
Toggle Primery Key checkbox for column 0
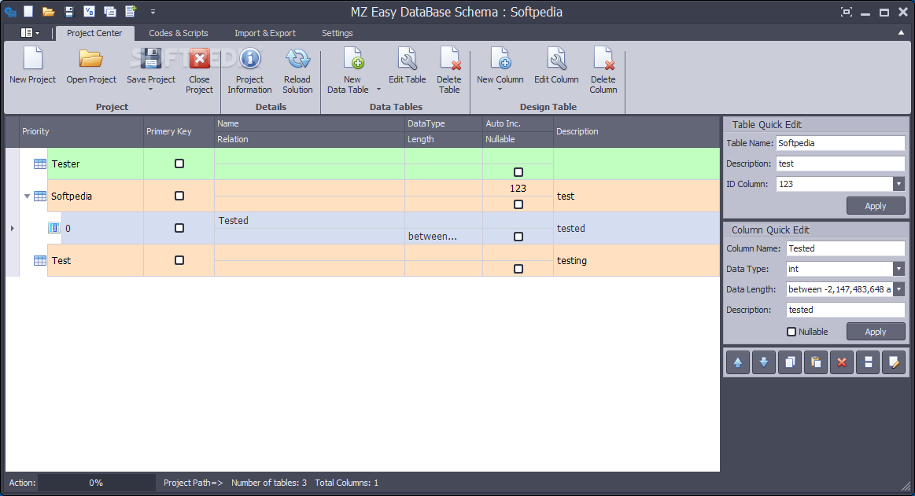[x=179, y=228]
